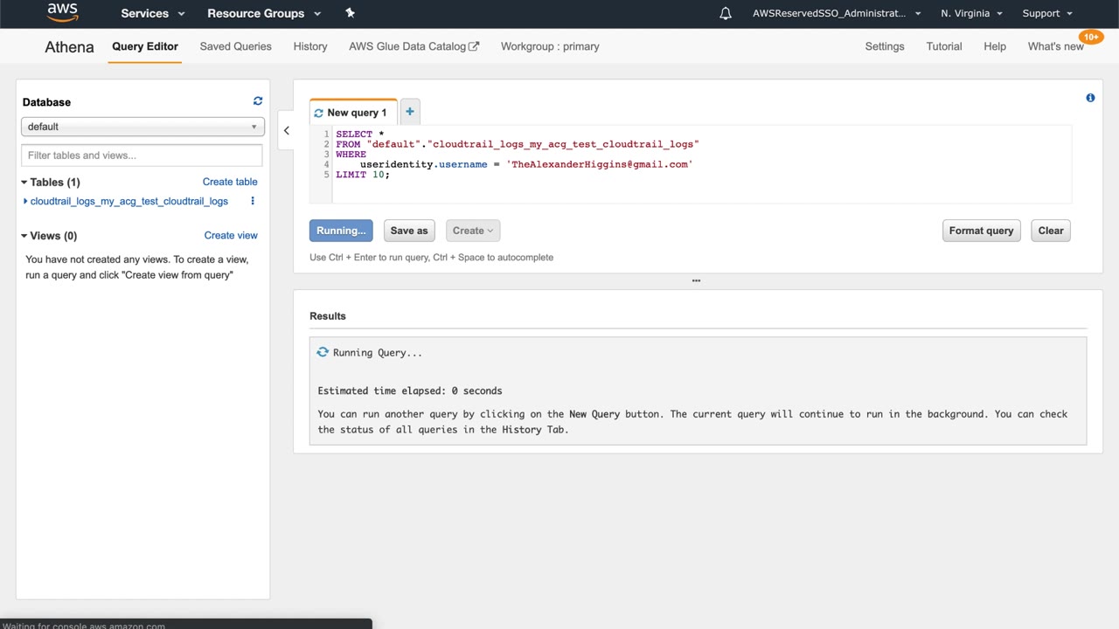Image resolution: width=1119 pixels, height=629 pixels.
Task: Open the notifications bell
Action: 725,13
